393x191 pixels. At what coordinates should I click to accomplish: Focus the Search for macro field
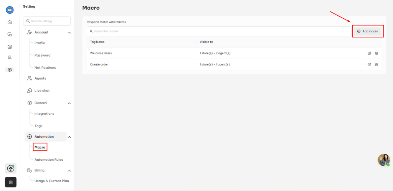click(x=219, y=31)
